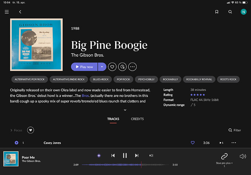Select the Casey Jones track title
The image size is (251, 175).
pyautogui.click(x=52, y=143)
